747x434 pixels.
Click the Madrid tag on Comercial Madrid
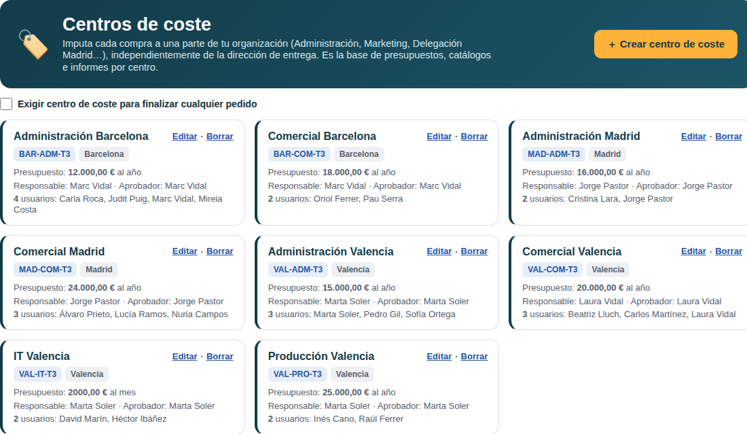pos(99,270)
